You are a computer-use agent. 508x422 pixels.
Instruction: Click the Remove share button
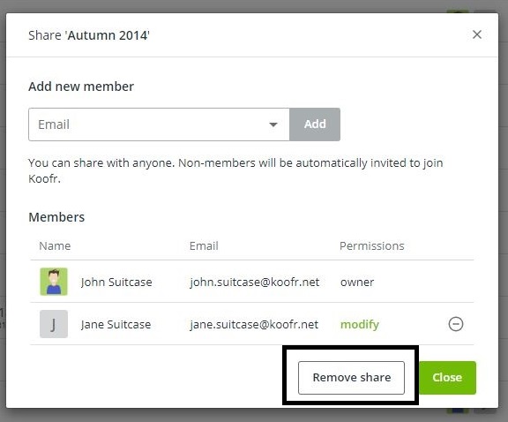click(351, 378)
